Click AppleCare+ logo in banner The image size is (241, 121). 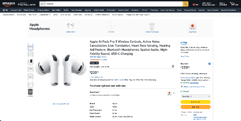click(193, 26)
